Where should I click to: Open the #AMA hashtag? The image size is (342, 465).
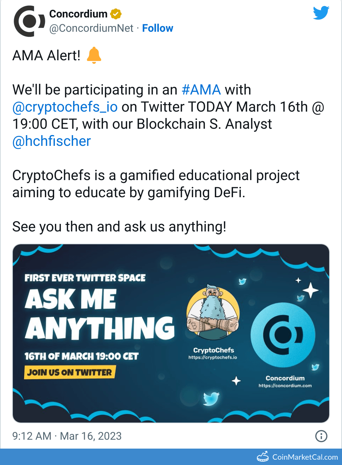tap(201, 90)
